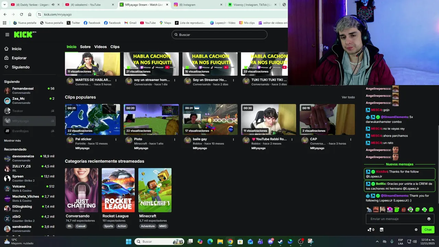Mute audio on Daddy Yankee browser tab
This screenshot has height=247, width=439.
point(53,5)
